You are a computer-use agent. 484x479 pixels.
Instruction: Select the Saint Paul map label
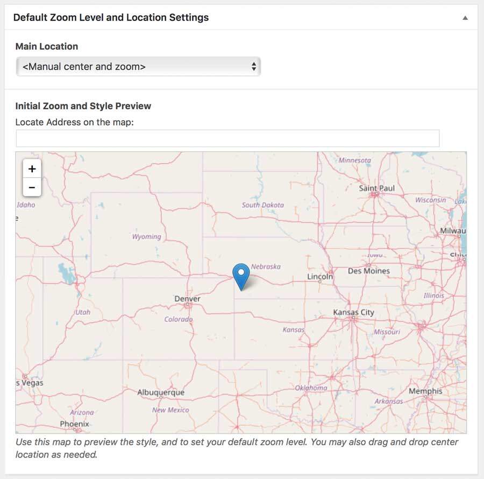point(376,188)
